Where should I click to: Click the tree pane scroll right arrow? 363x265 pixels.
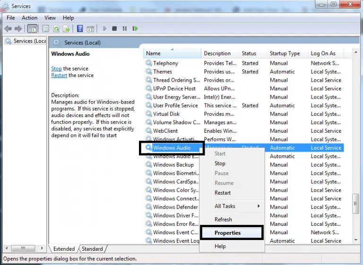click(42, 248)
